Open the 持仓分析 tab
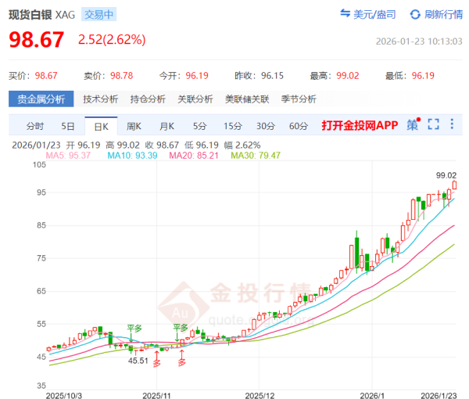This screenshot has width=469, height=399. (x=148, y=99)
